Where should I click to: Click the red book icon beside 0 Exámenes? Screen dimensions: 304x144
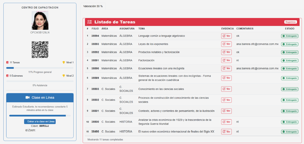[x=7, y=76]
